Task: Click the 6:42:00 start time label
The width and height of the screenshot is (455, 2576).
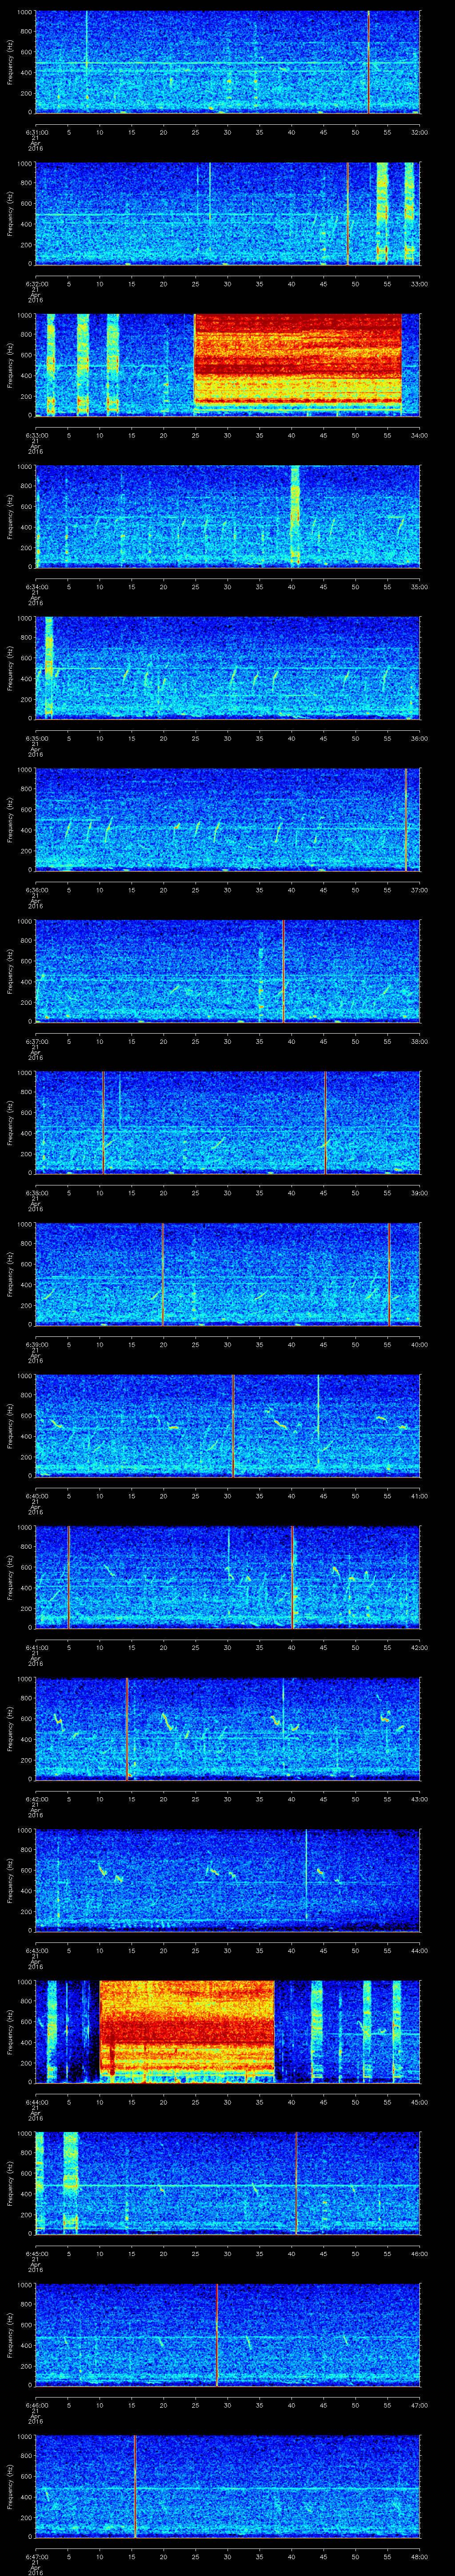Action: [36, 1799]
